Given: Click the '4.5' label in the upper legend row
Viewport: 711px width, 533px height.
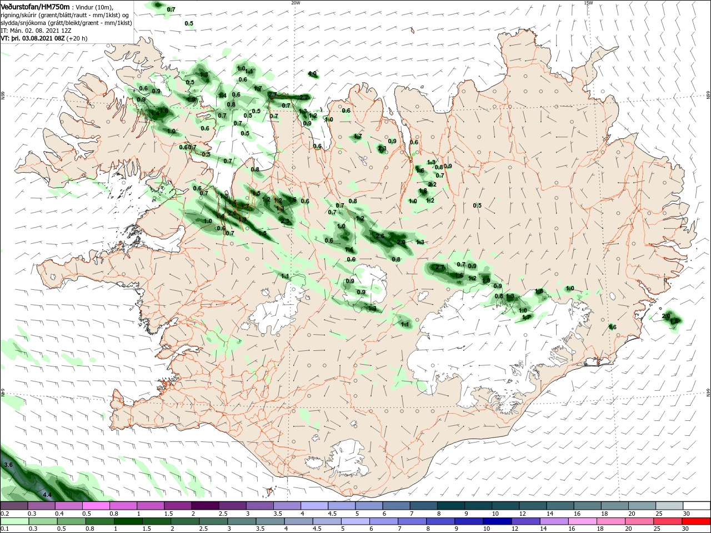Looking at the screenshot, I should 332,514.
